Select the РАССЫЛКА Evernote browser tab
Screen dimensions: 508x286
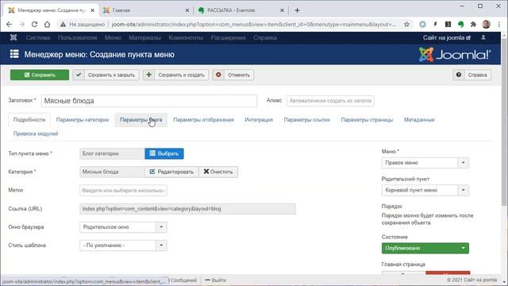241,10
